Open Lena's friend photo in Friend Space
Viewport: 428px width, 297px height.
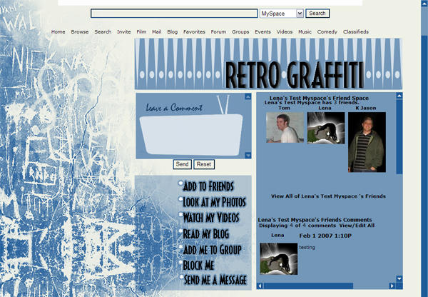point(326,128)
